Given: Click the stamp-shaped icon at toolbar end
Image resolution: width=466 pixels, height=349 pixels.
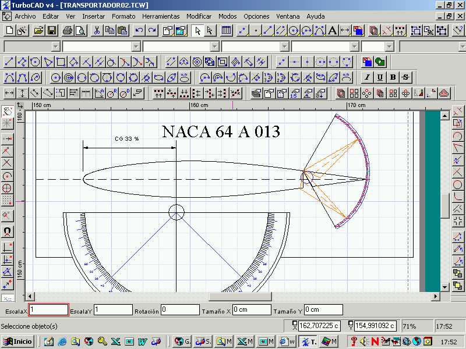Looking at the screenshot, I should click(444, 93).
